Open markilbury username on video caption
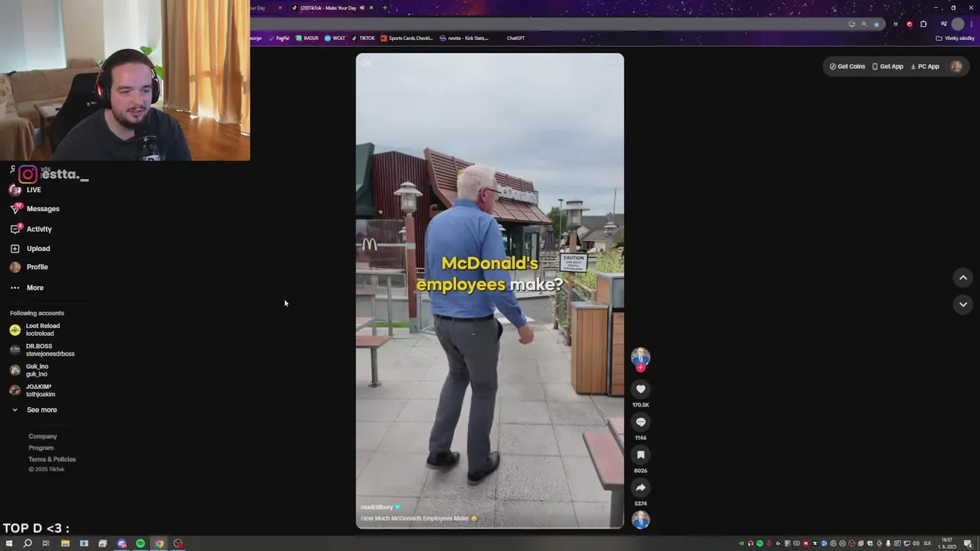Viewport: 980px width, 551px height. (x=376, y=507)
